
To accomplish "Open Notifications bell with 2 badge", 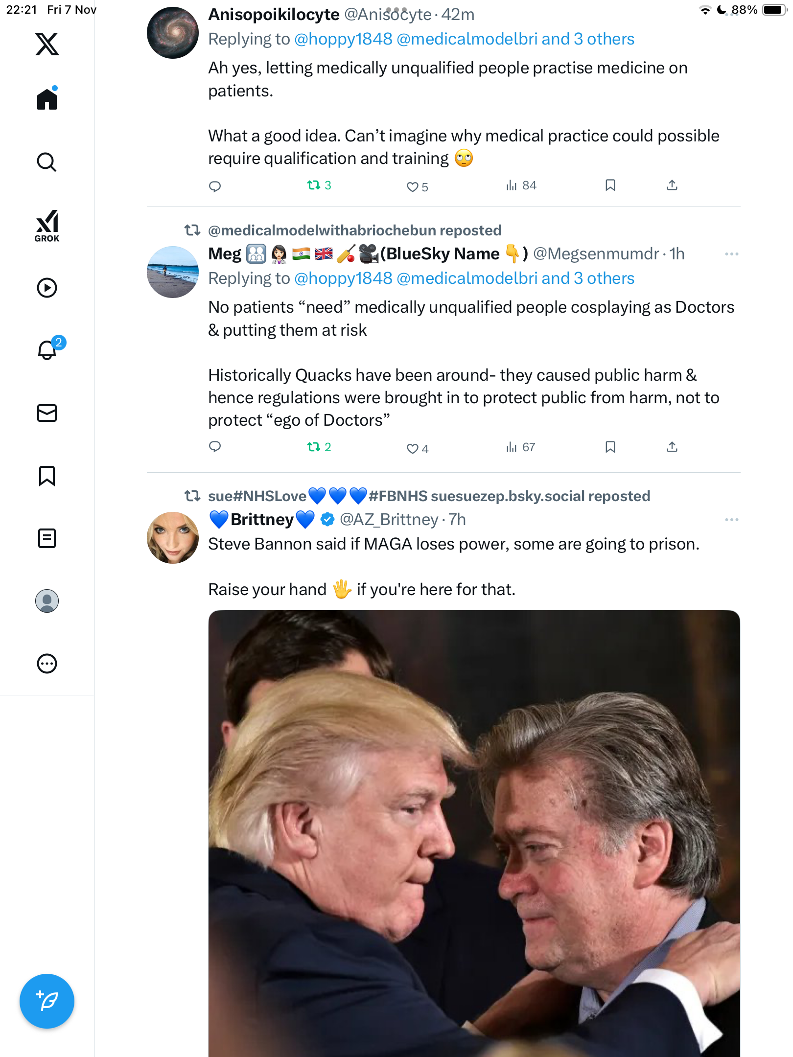I will 47,350.
